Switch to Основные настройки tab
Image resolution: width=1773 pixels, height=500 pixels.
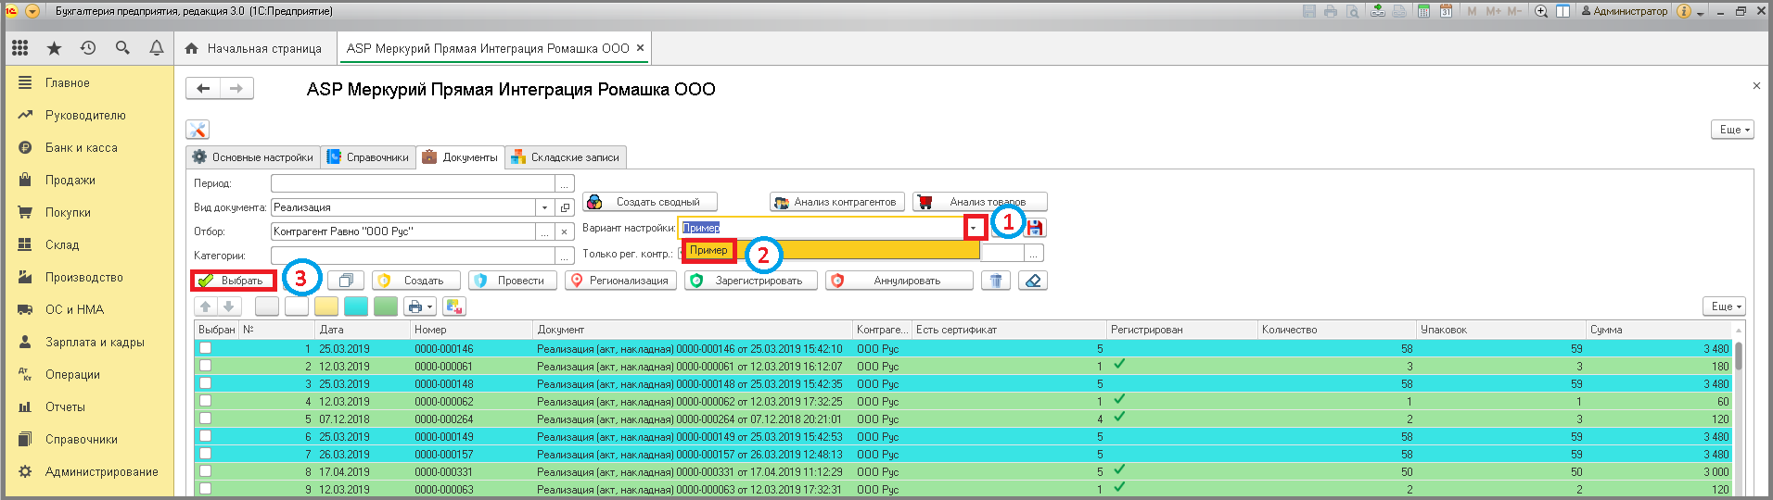tap(253, 157)
